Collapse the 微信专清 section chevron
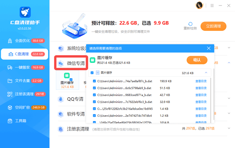The image size is (235, 148). pyautogui.click(x=229, y=62)
